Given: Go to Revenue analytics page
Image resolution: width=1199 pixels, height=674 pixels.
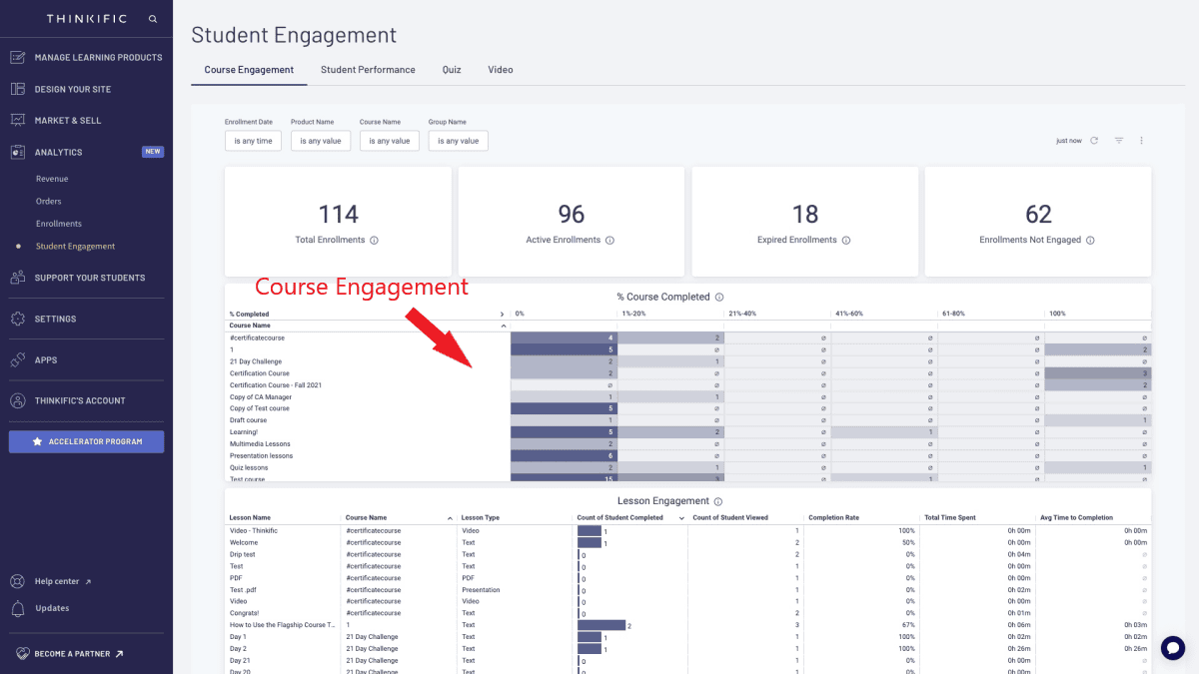Looking at the screenshot, I should tap(52, 179).
